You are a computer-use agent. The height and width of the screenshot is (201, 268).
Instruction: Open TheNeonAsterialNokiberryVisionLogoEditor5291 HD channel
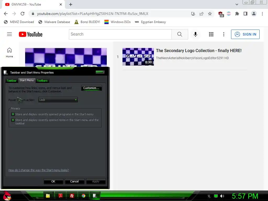tap(192, 58)
